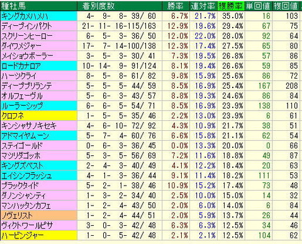Select the ロードカナロア row name
The image size is (302, 244).
(x=21, y=66)
